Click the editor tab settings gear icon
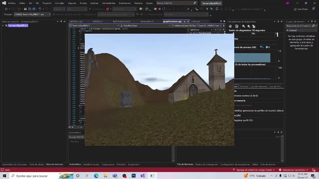319x179 pixels. point(224,21)
